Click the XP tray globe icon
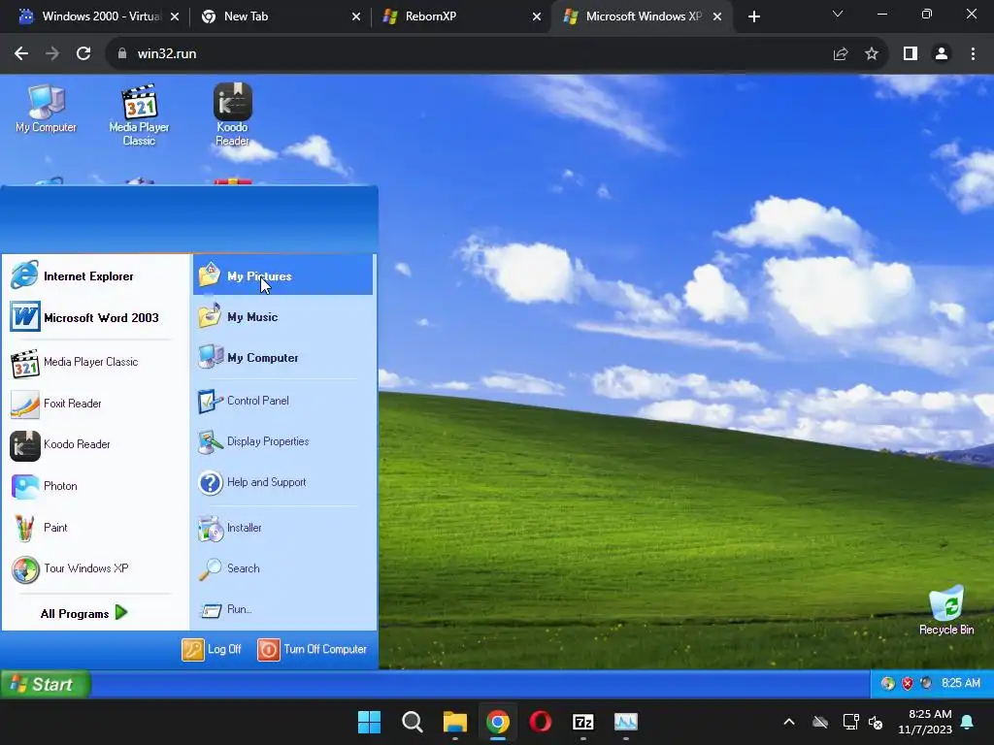994x745 pixels. (888, 683)
